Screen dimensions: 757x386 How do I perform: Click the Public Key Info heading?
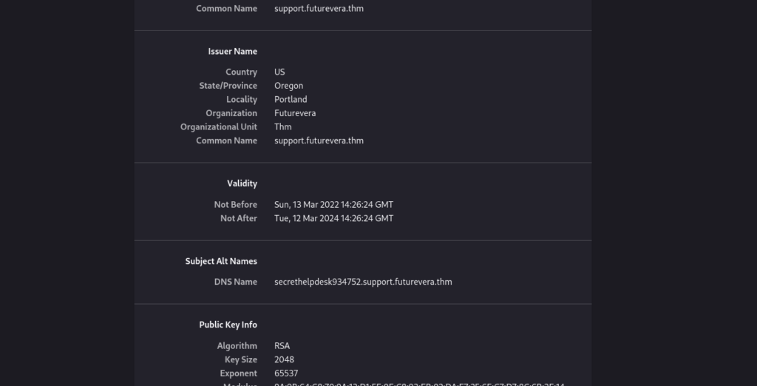pyautogui.click(x=228, y=325)
